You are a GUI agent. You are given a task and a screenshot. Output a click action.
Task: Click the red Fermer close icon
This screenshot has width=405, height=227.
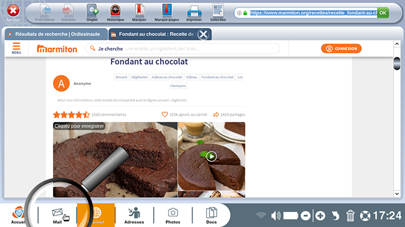[x=13, y=11]
